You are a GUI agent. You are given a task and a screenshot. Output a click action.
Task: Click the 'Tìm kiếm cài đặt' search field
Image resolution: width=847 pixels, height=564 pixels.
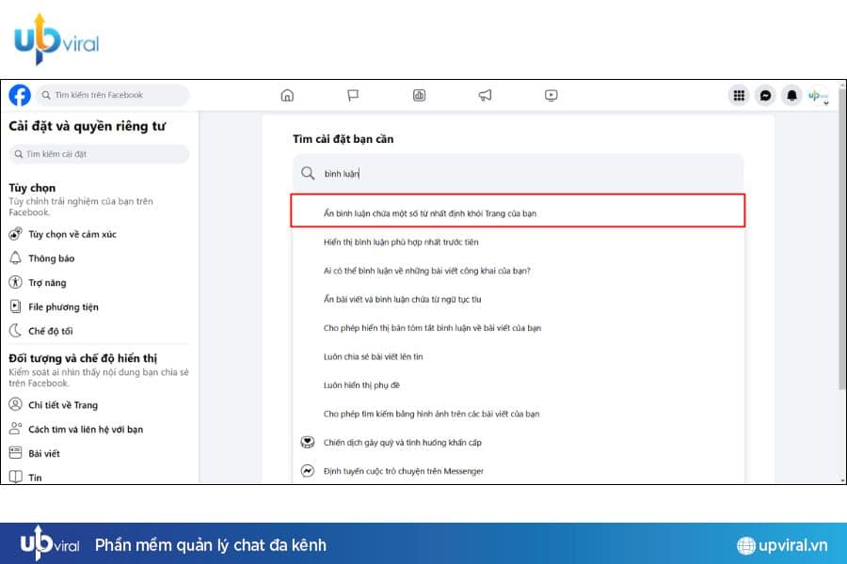(x=99, y=154)
